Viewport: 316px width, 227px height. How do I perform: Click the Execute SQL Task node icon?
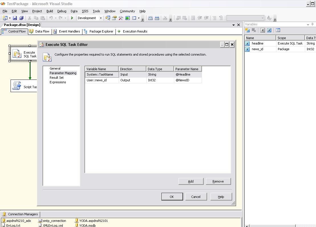17,54
